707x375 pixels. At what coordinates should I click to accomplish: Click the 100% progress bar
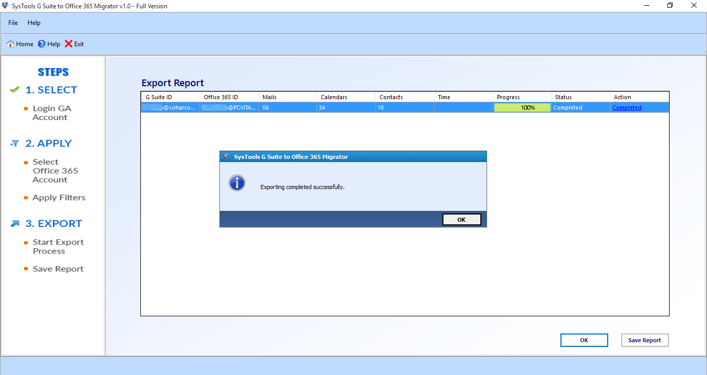[522, 108]
